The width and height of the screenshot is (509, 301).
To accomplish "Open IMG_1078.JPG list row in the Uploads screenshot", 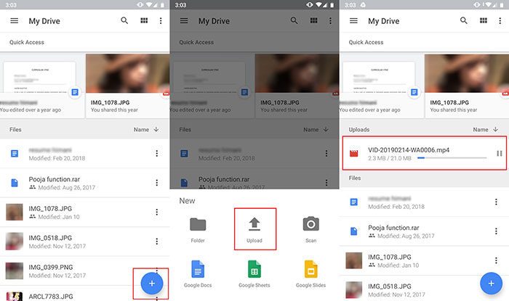I will click(x=424, y=260).
